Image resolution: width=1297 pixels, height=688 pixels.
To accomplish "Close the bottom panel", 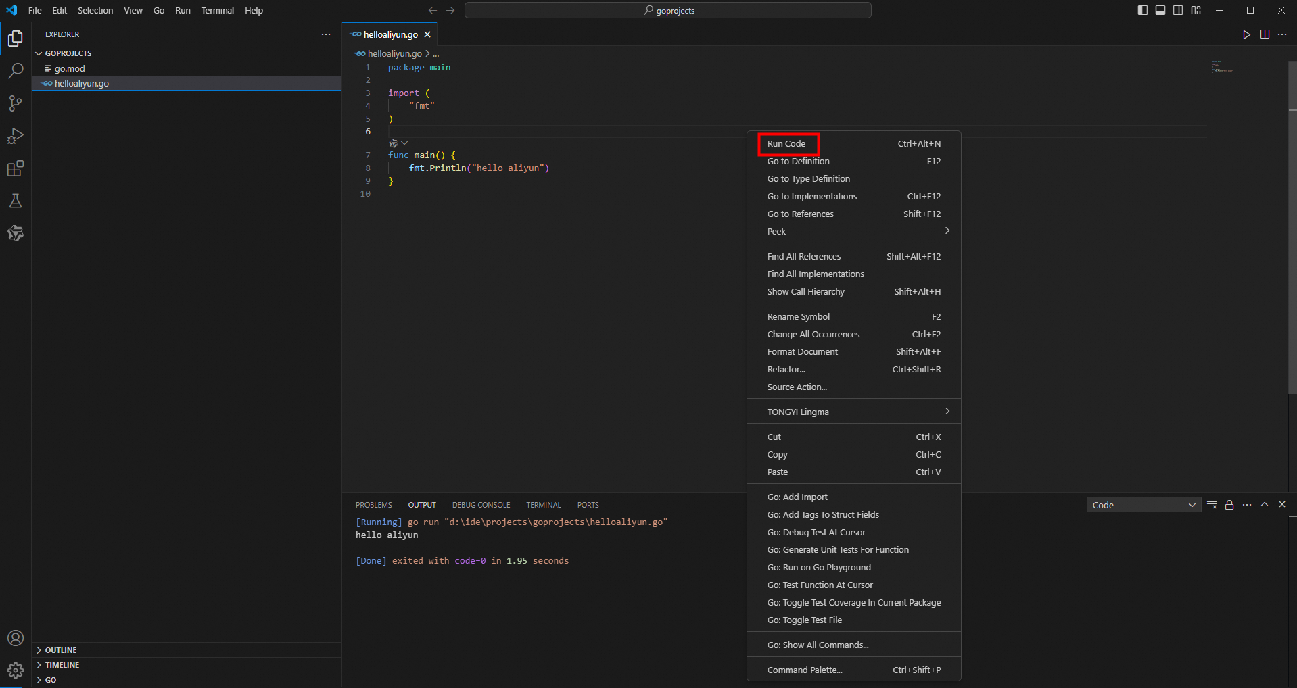I will point(1282,505).
